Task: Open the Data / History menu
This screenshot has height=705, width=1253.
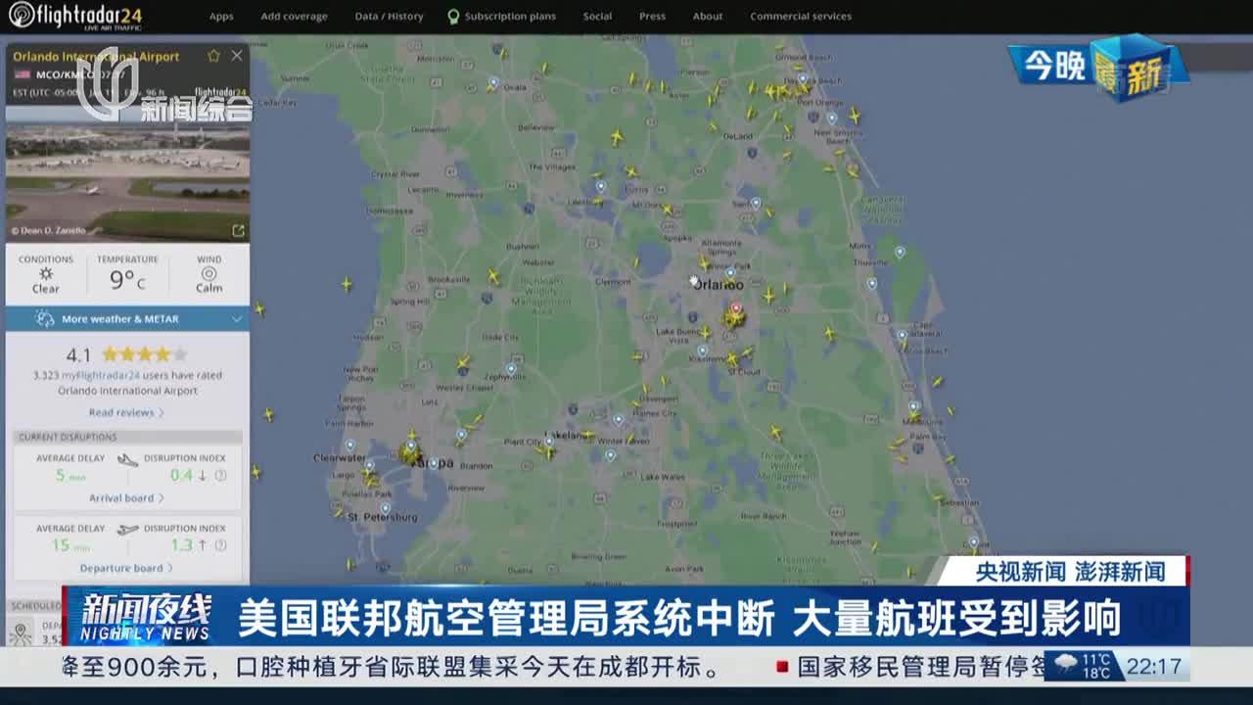Action: click(x=389, y=16)
